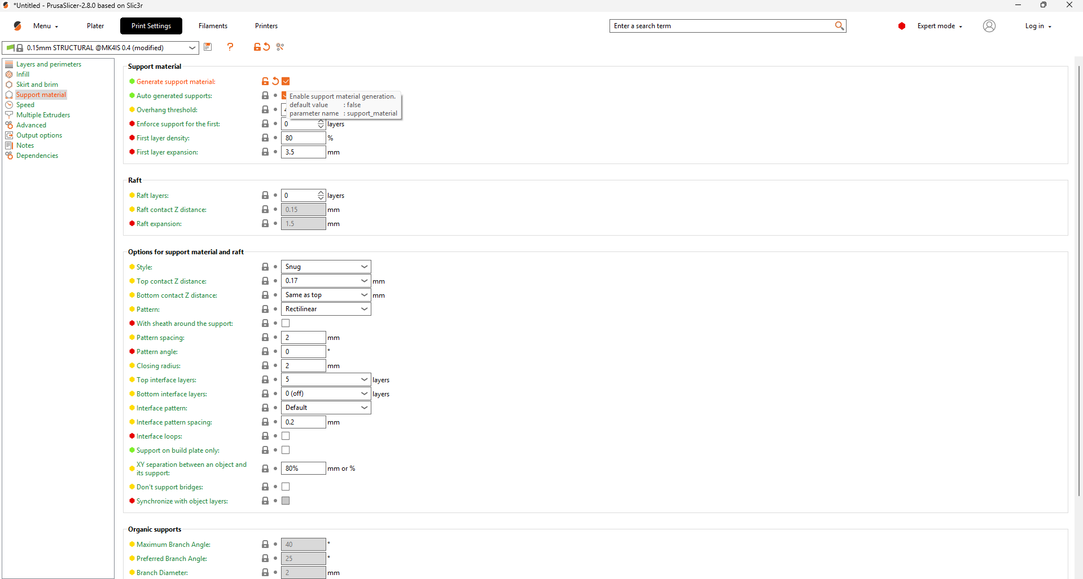Click the search magnifier icon
Viewport: 1083px width, 579px height.
(x=839, y=26)
